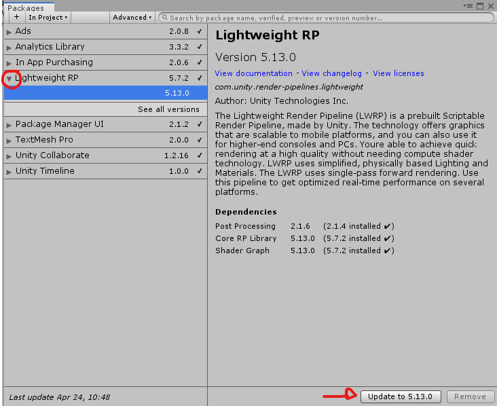This screenshot has width=497, height=406.
Task: Select the In App Purchasing package
Action: pyautogui.click(x=105, y=62)
